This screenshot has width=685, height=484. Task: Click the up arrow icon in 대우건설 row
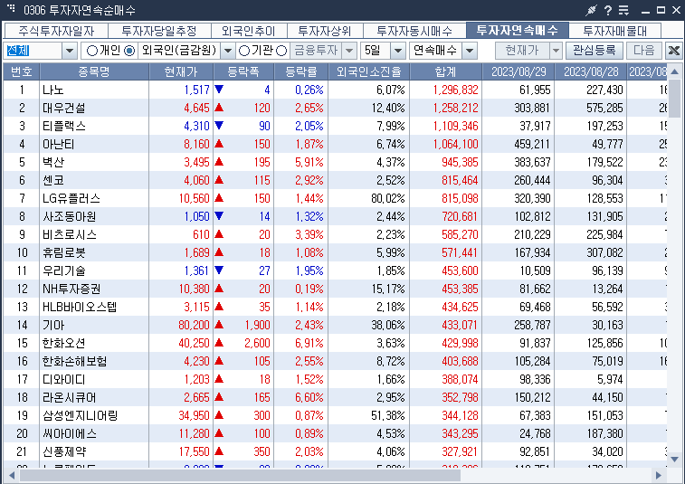pyautogui.click(x=219, y=108)
